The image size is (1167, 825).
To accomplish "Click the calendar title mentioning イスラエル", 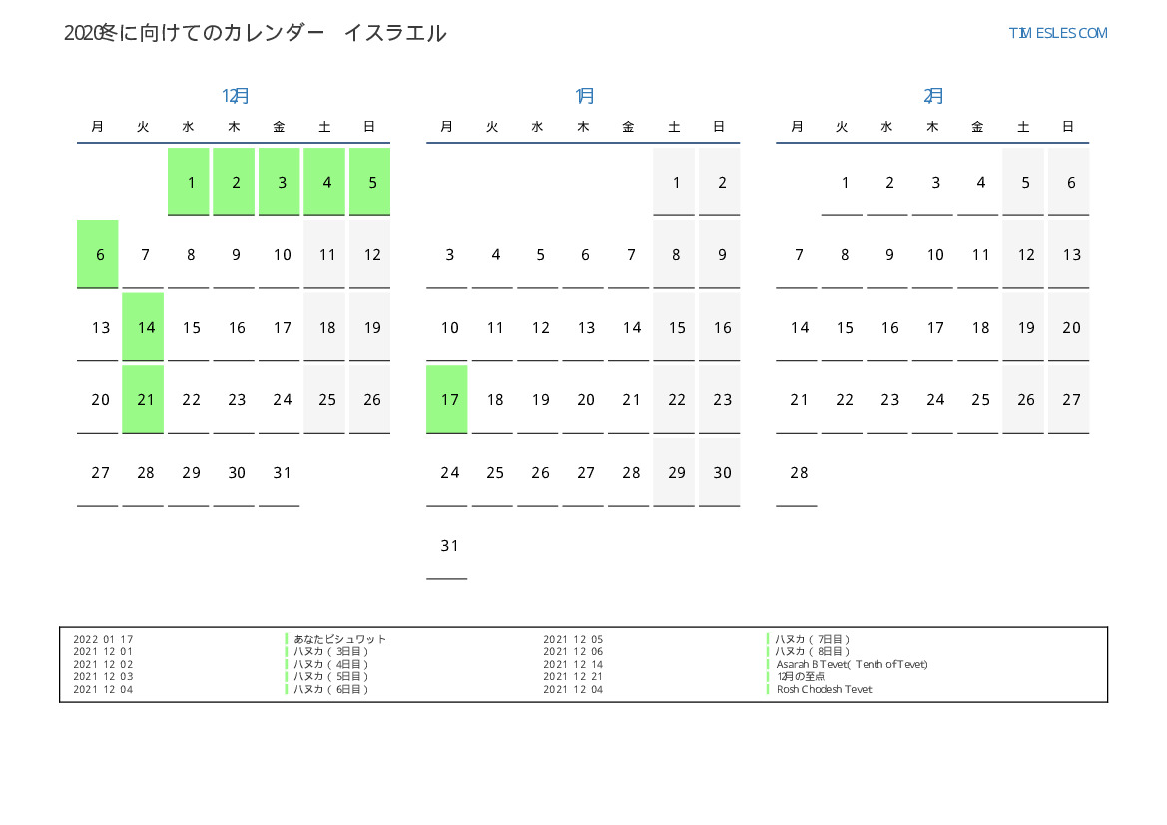I will 255,33.
